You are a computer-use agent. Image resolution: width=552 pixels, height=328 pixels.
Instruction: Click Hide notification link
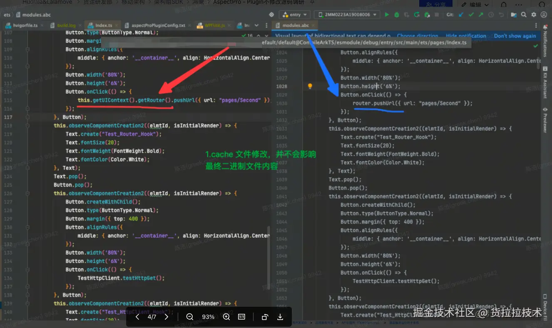(466, 36)
